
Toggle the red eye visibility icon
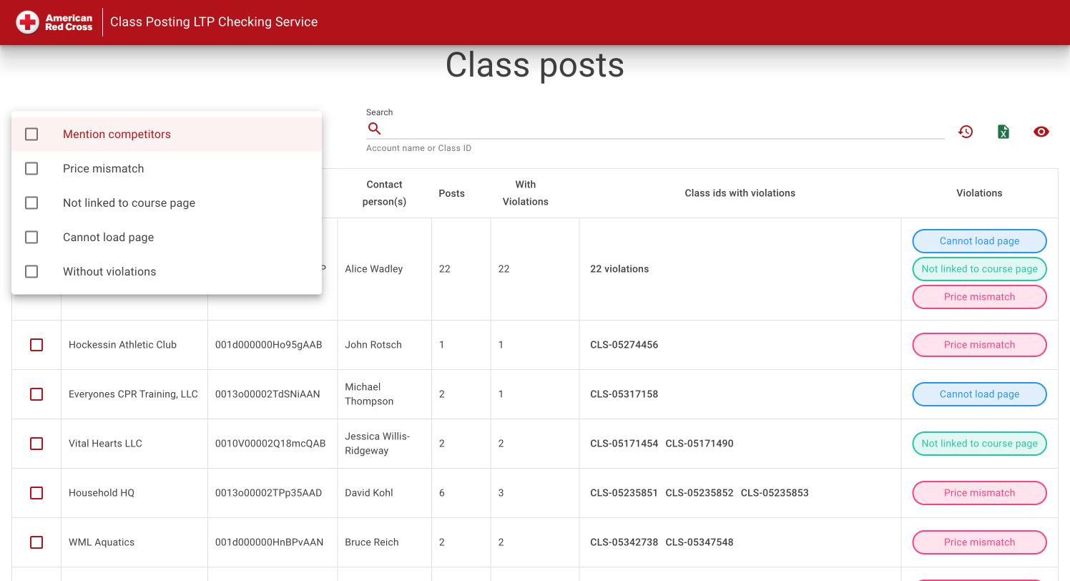[x=1041, y=132]
